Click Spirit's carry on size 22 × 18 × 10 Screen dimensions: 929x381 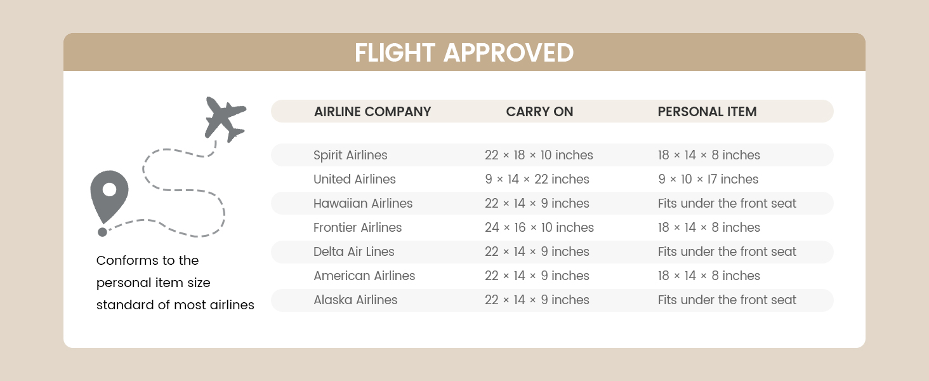click(539, 155)
